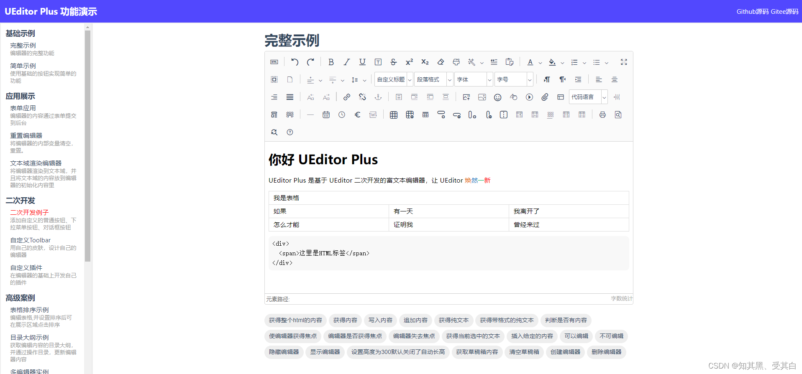Open 完整示例 in the sidebar
This screenshot has height=374, width=802.
click(x=23, y=46)
